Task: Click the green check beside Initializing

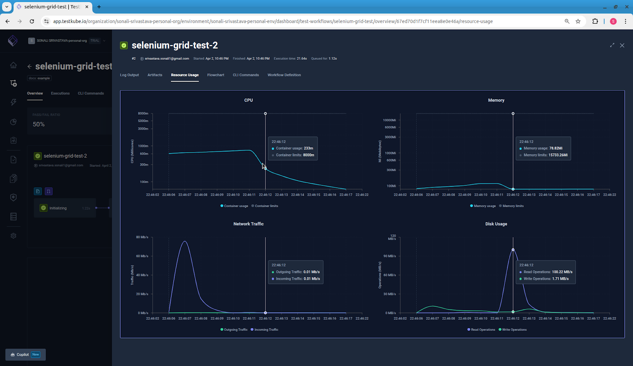Action: pos(44,208)
